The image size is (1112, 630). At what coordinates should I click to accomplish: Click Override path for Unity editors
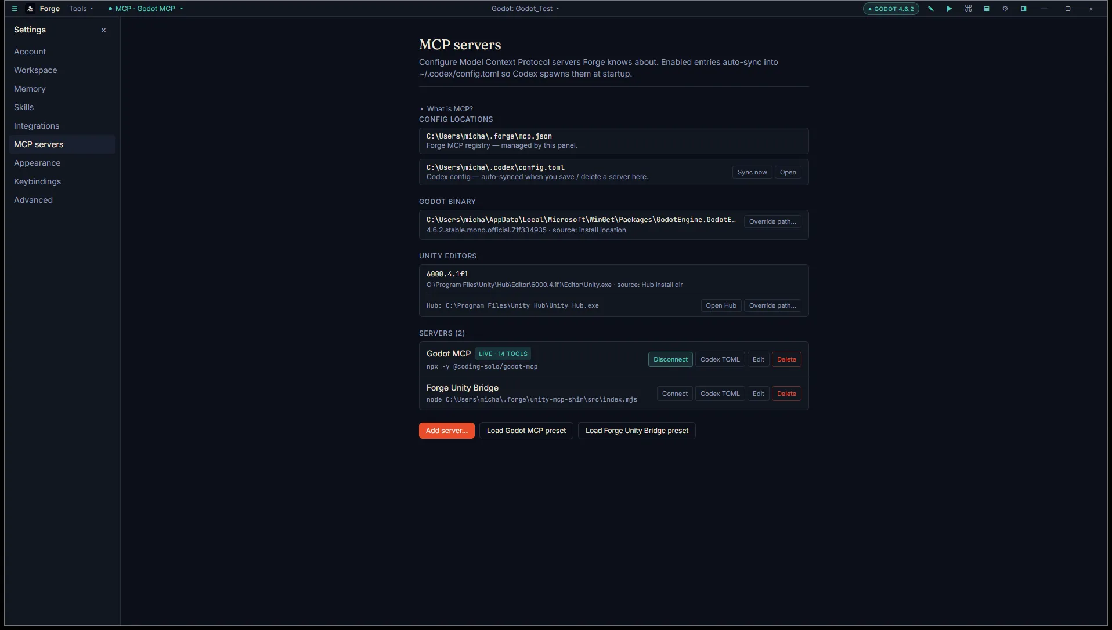(x=772, y=305)
